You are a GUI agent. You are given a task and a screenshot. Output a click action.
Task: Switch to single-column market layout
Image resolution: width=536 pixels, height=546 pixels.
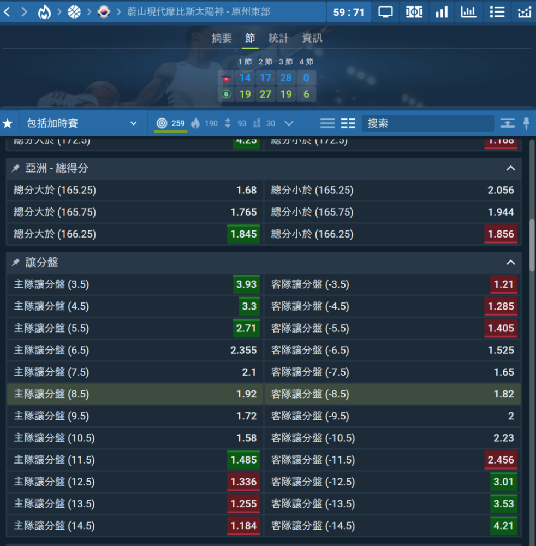327,123
